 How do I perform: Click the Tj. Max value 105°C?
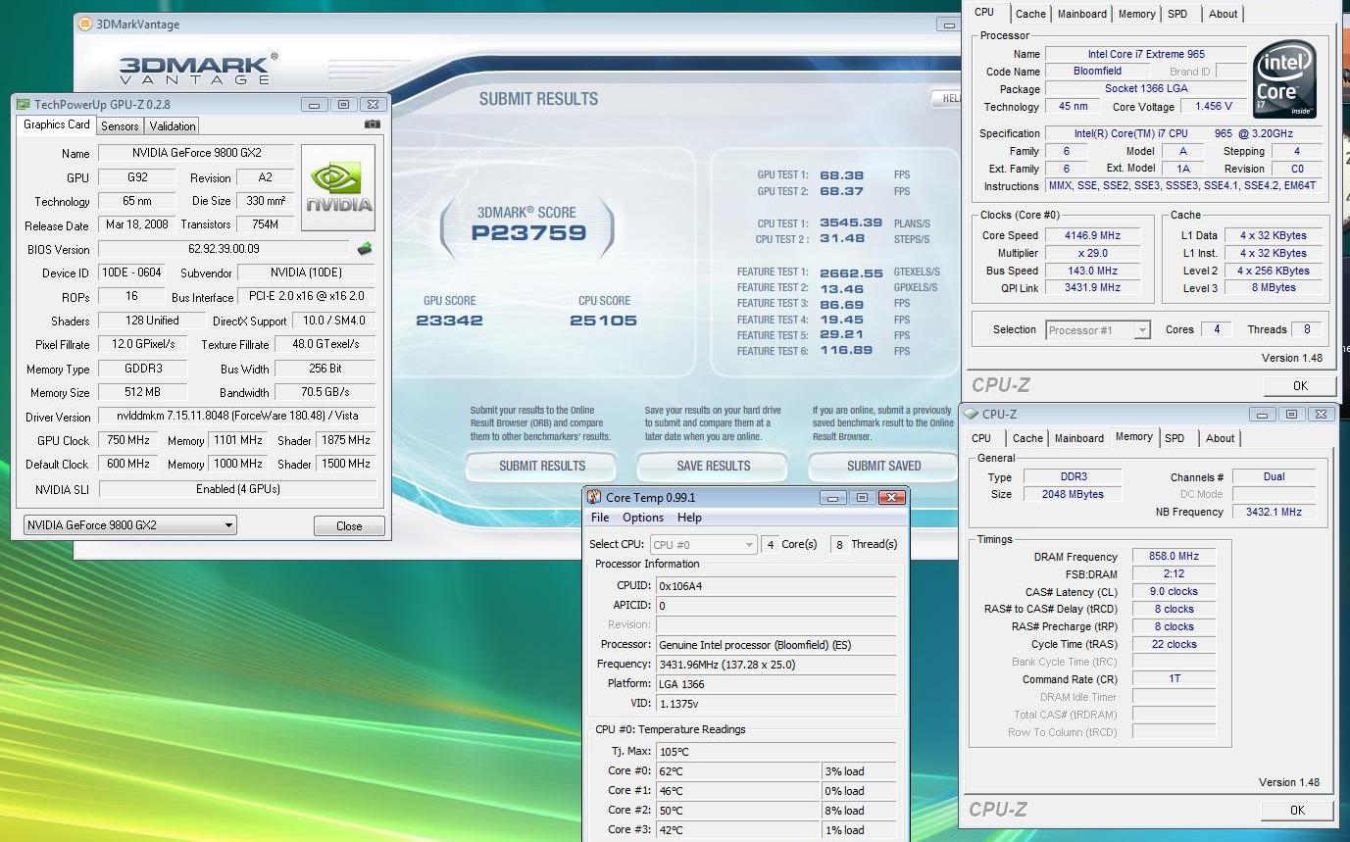pos(775,752)
